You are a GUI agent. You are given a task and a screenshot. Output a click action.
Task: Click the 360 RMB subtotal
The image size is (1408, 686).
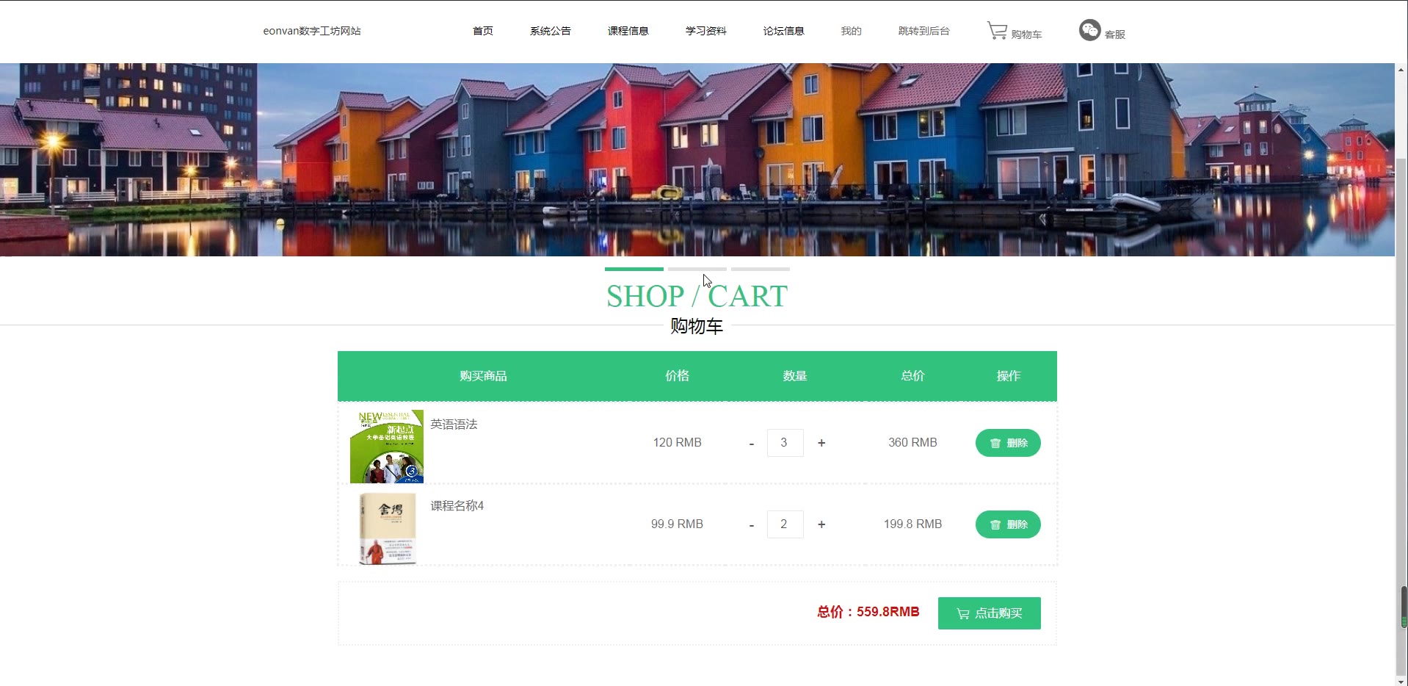coord(912,443)
